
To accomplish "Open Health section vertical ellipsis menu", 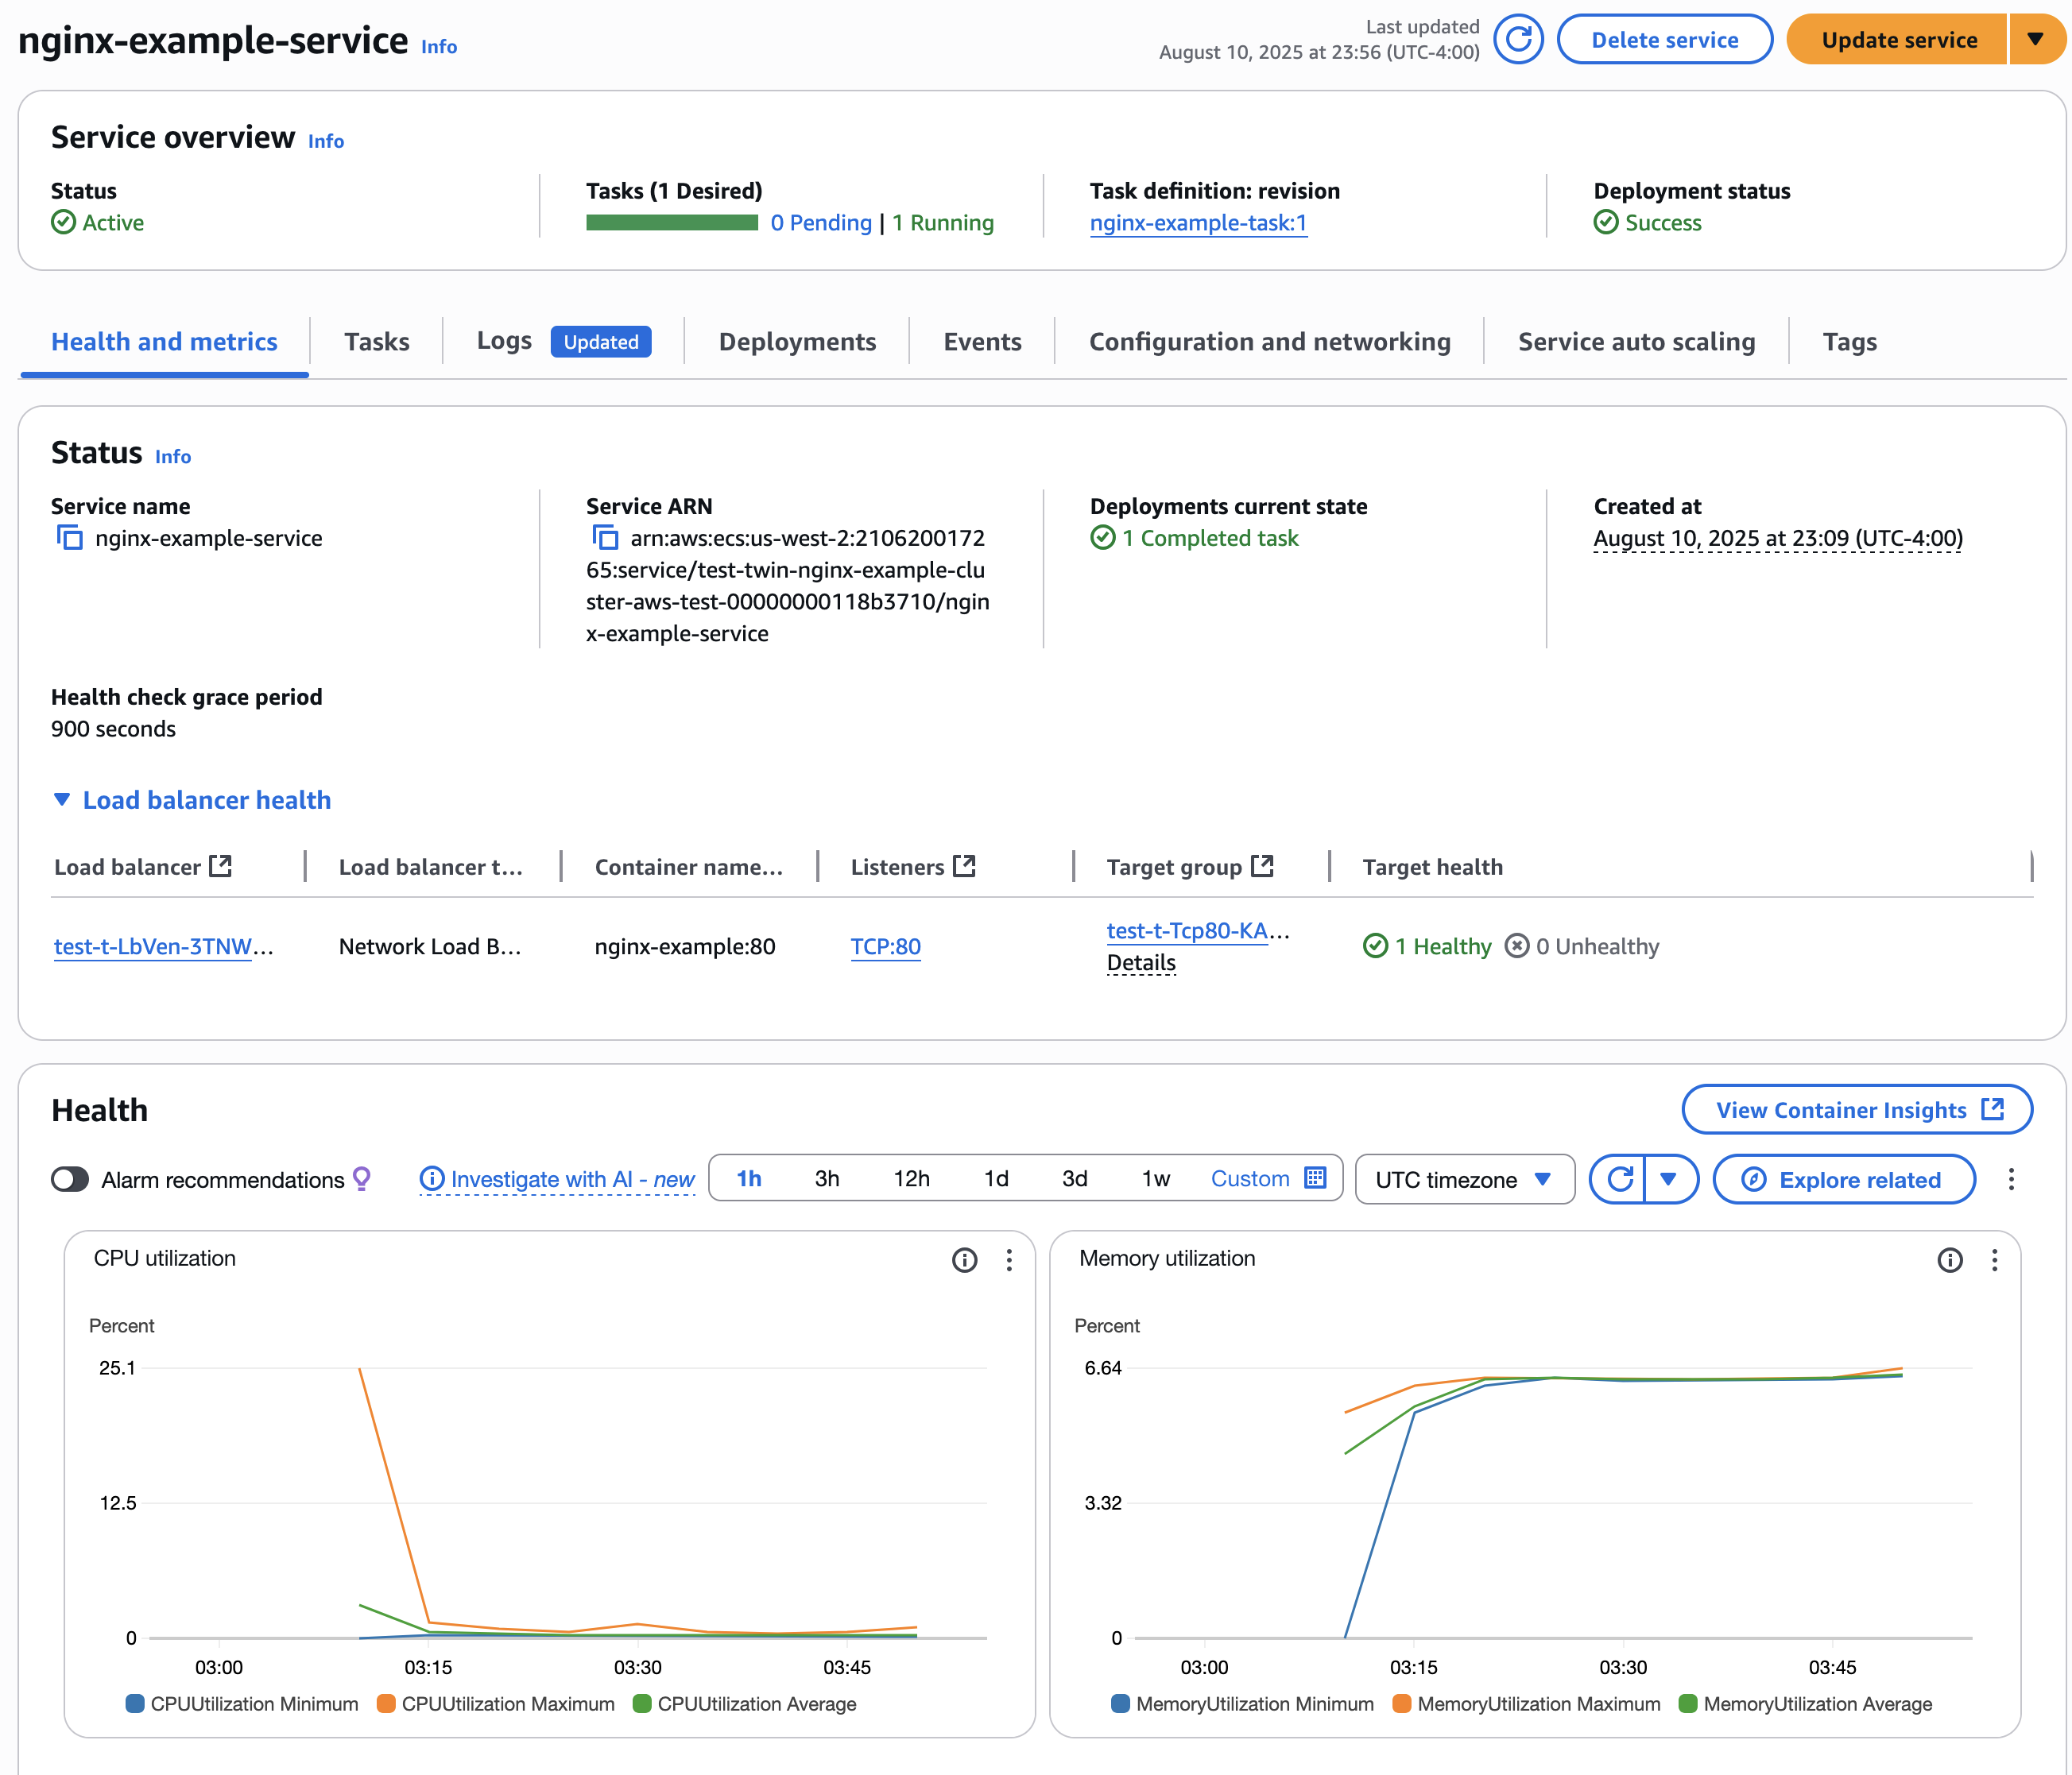I will pyautogui.click(x=2011, y=1179).
